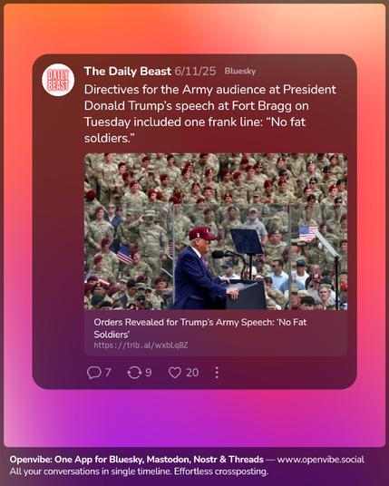Click the post text about Fort Bragg directives
This screenshot has height=486, width=389.
point(210,113)
